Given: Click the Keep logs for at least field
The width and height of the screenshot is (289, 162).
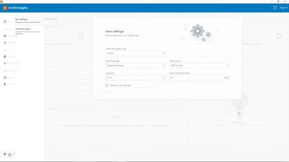Looking at the screenshot, I should pos(200,78).
